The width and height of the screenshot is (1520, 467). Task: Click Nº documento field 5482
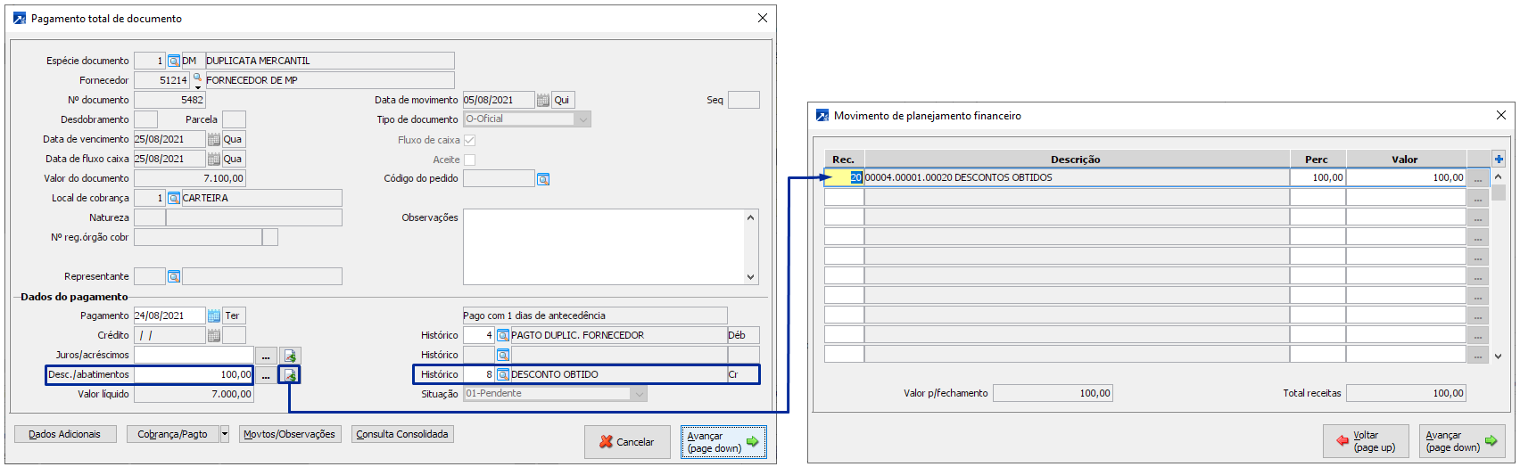169,100
